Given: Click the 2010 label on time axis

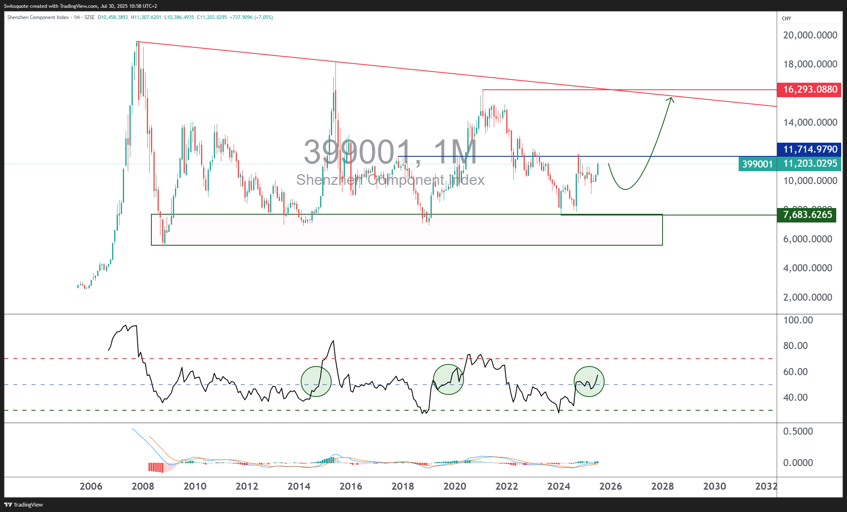Looking at the screenshot, I should coord(195,486).
